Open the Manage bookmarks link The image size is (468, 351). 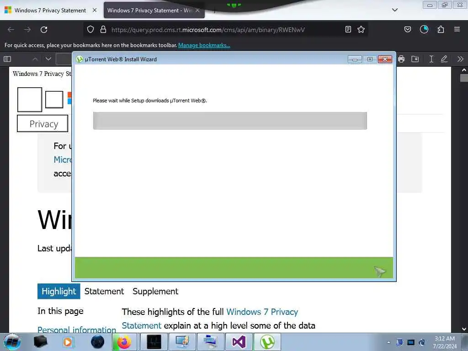click(x=204, y=45)
